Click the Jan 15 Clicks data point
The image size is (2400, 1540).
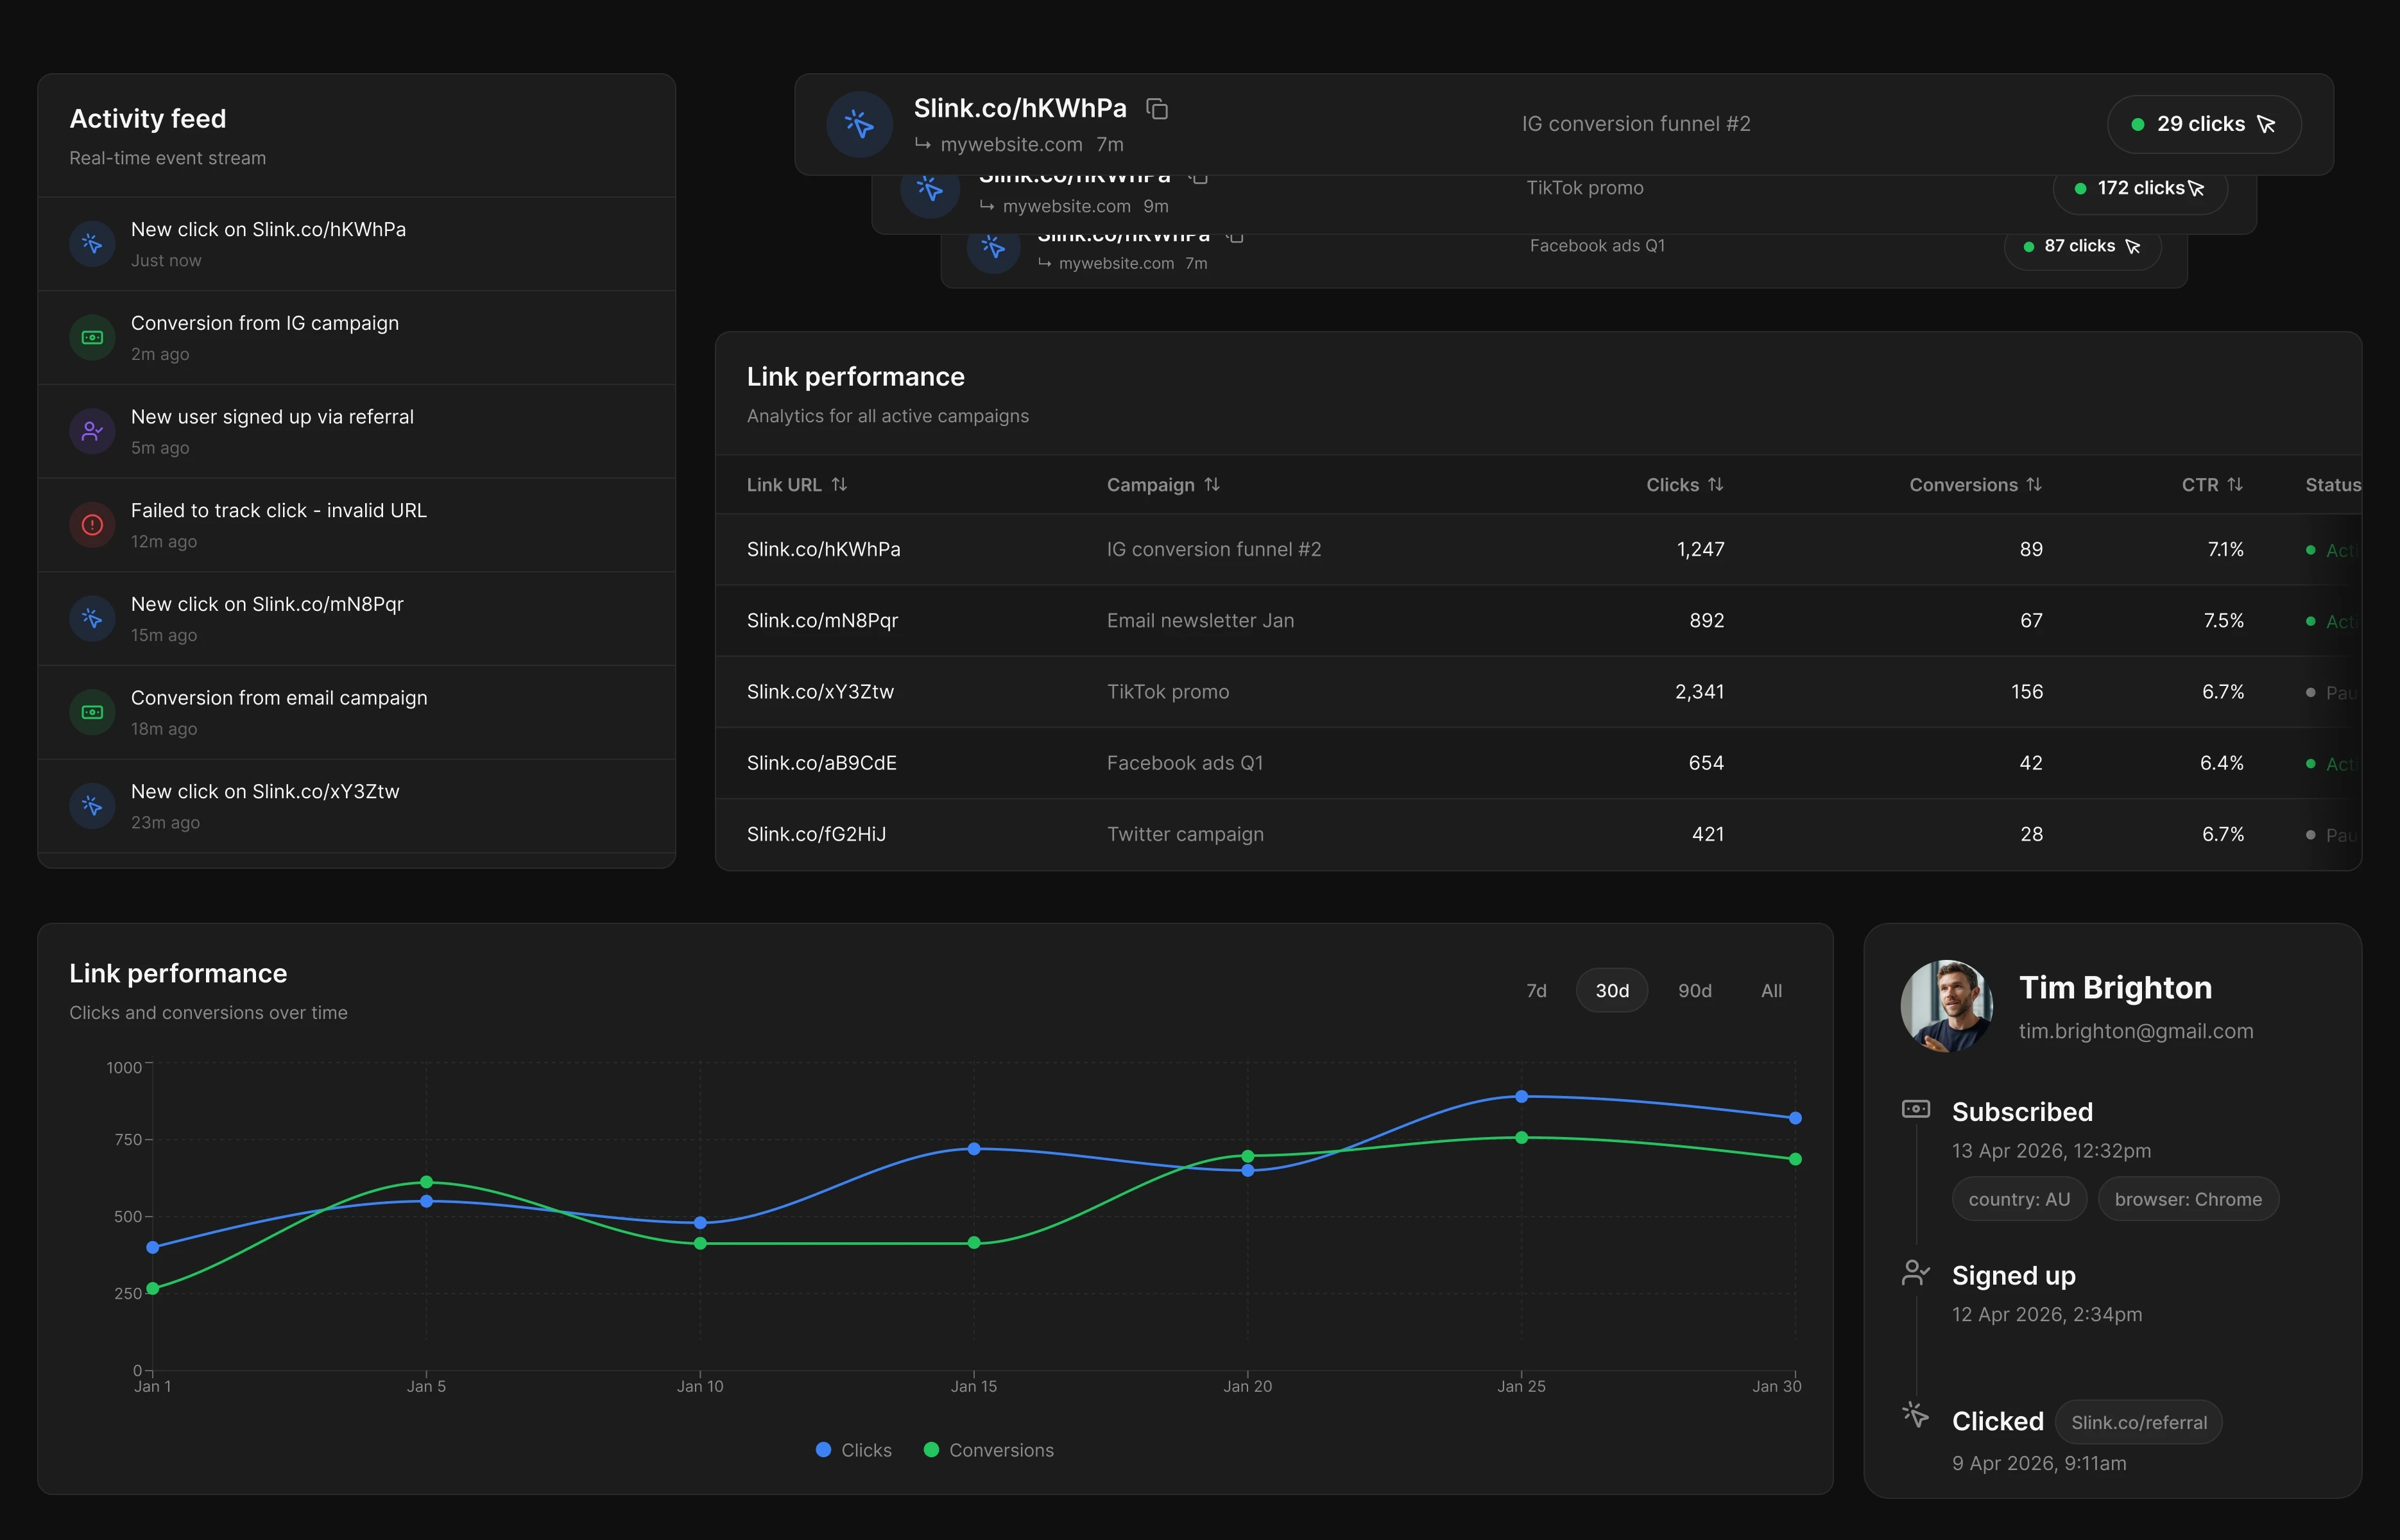point(974,1148)
